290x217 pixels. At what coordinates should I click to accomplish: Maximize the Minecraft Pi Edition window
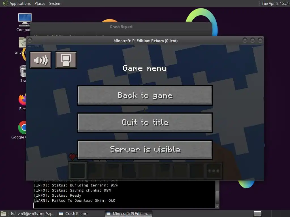click(252, 40)
